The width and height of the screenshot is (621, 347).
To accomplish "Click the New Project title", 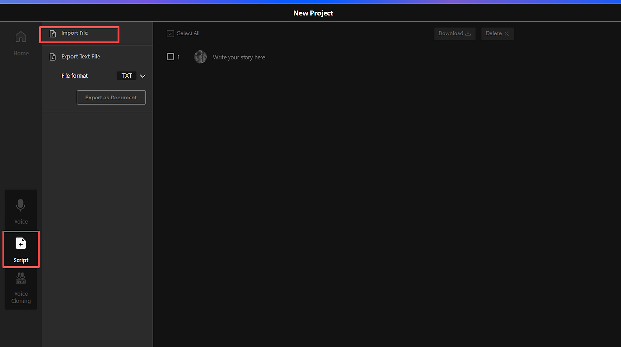I will click(313, 13).
